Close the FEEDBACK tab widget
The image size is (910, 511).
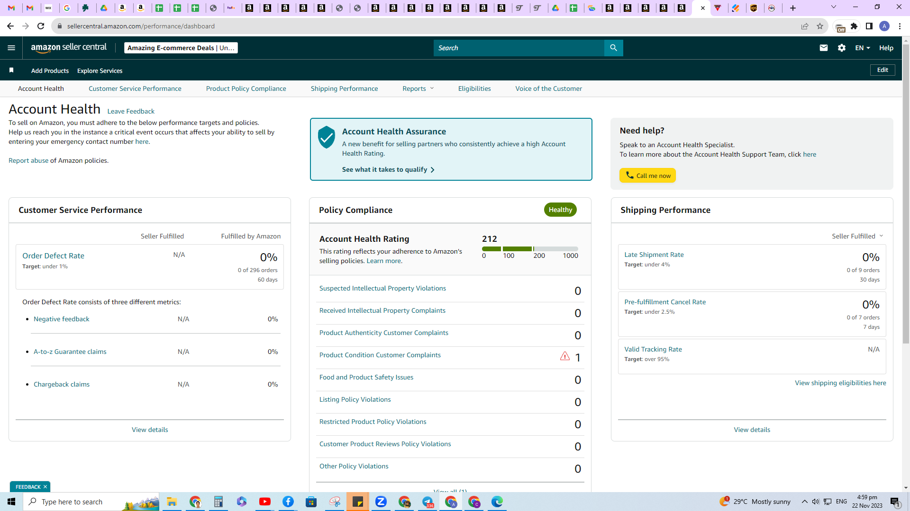click(x=45, y=487)
